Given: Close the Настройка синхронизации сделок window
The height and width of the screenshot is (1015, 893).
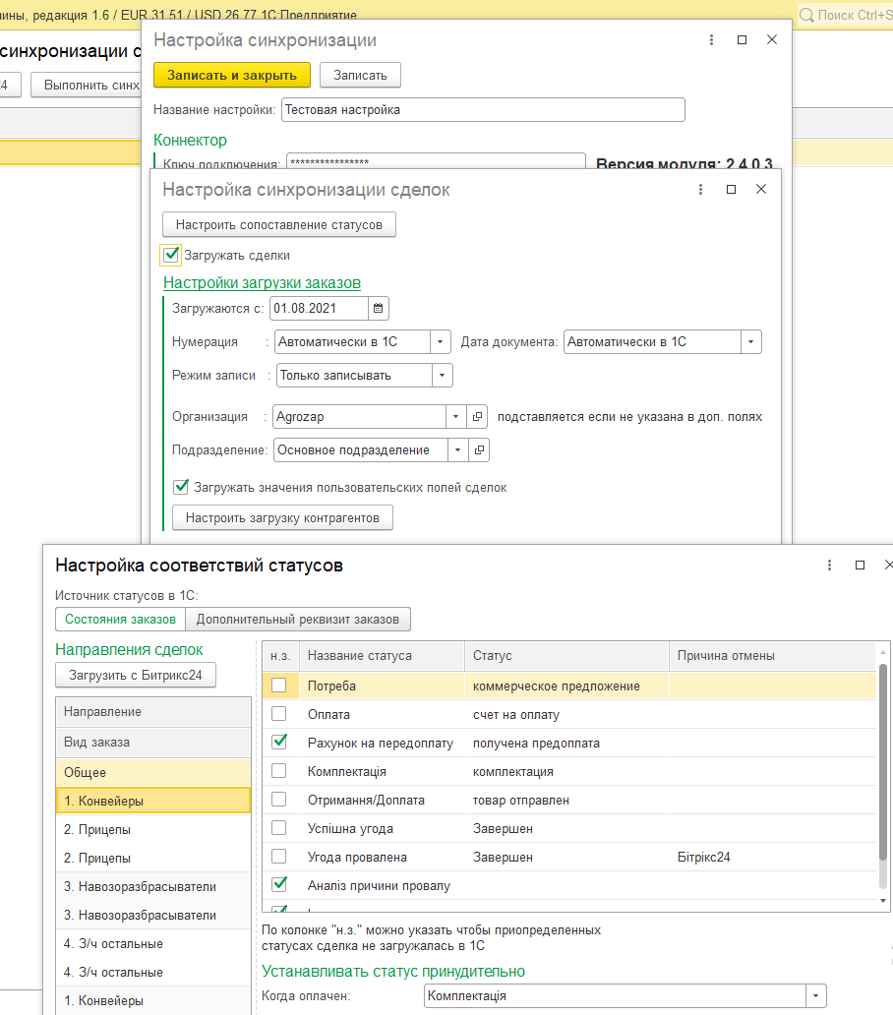Looking at the screenshot, I should (x=761, y=189).
